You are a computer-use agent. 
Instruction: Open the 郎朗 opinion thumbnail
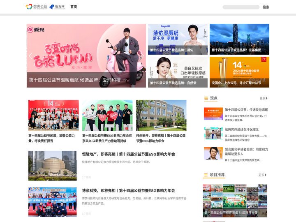pos(213,153)
